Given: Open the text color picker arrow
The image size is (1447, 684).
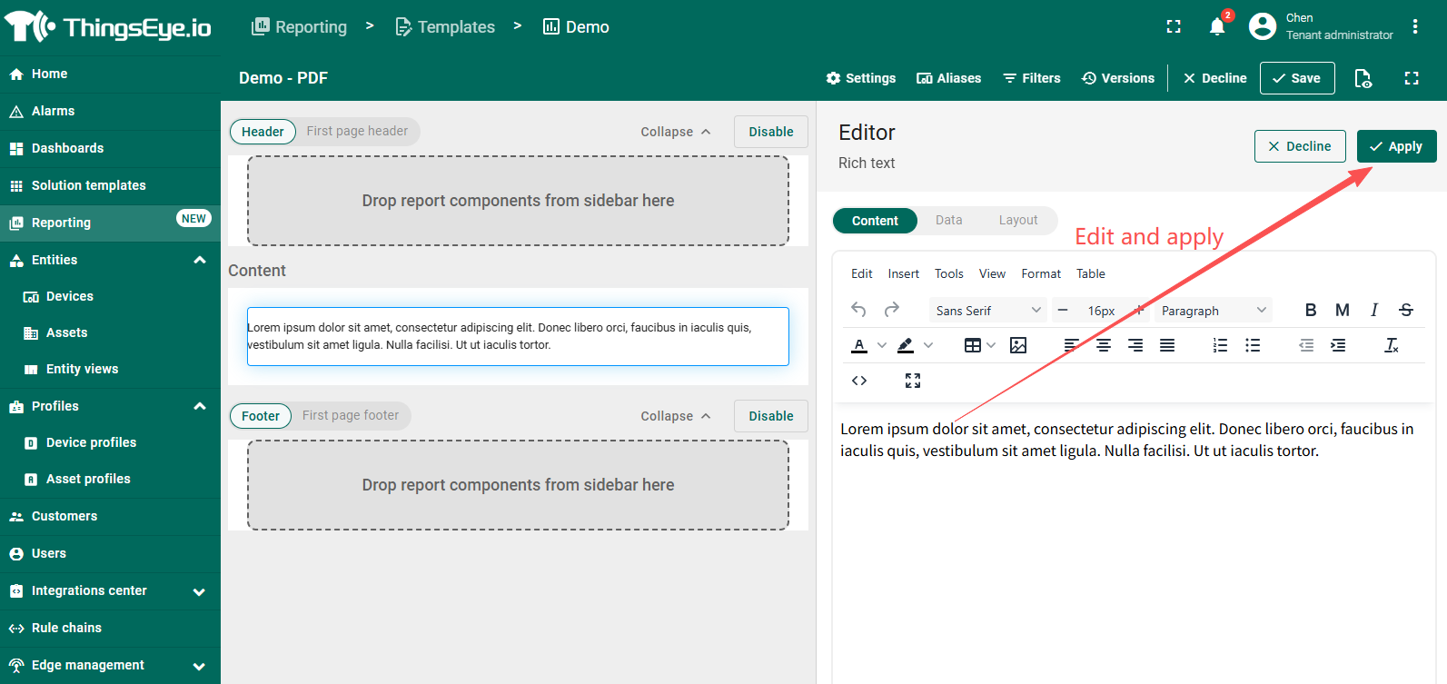Looking at the screenshot, I should click(x=882, y=345).
